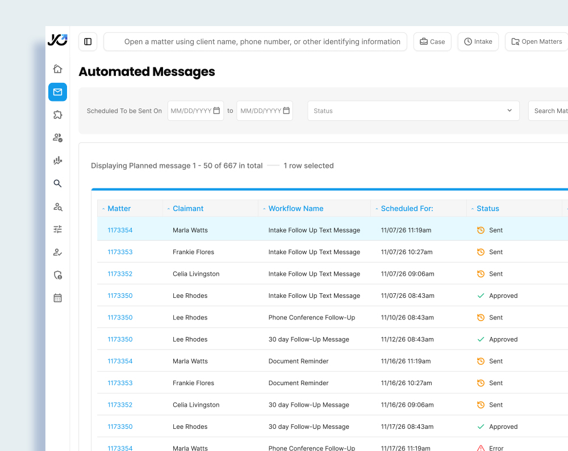Click the Case button

tap(432, 41)
